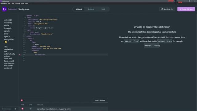Viewport: 197px width, 111px height.
Task: Click the red error marker in the editor gutter
Action: (x=20, y=55)
